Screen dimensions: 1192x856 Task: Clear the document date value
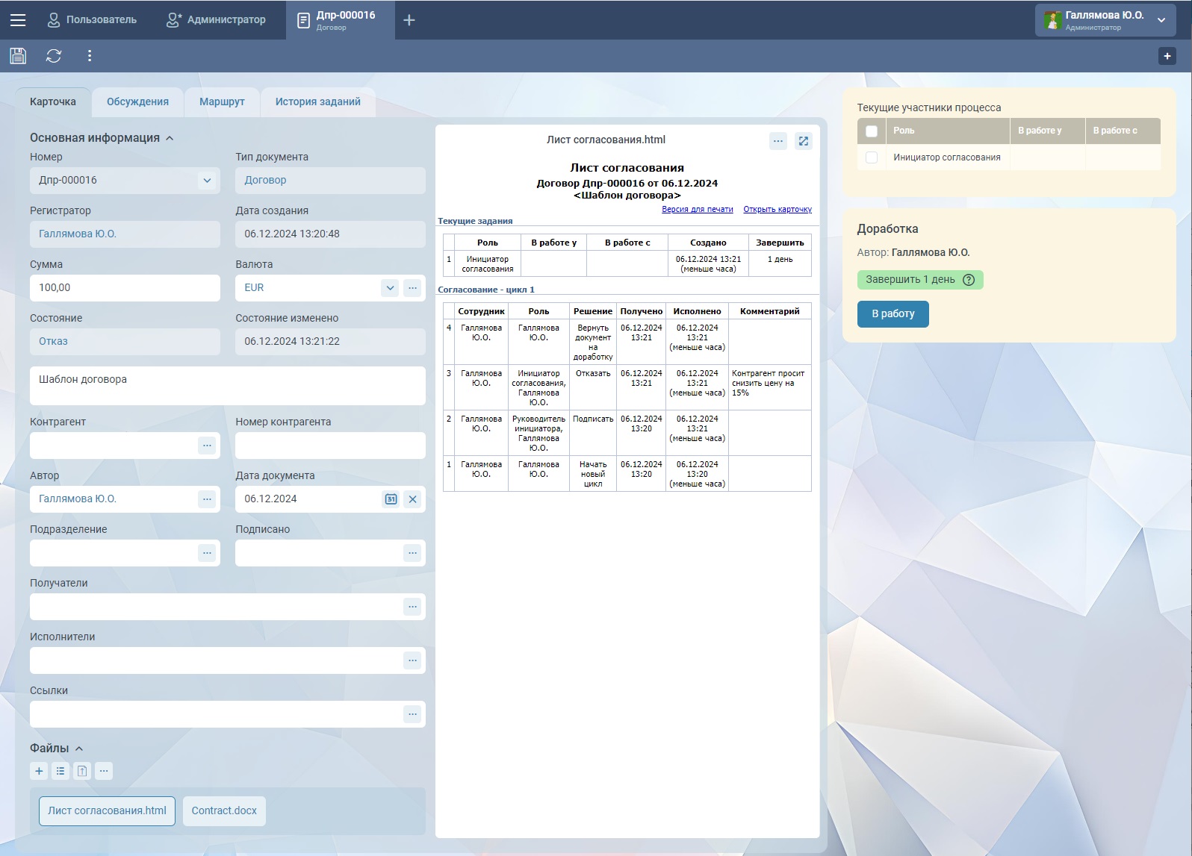(x=412, y=499)
